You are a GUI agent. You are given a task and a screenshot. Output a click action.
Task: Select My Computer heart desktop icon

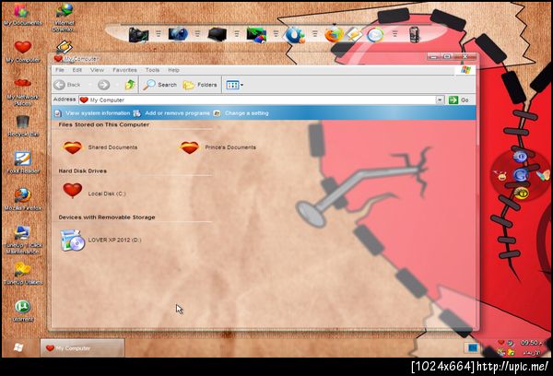click(x=23, y=52)
